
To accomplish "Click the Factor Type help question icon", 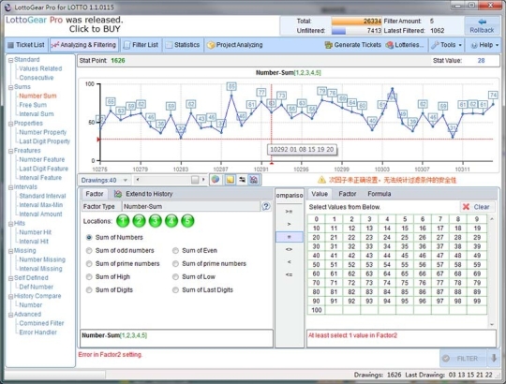I will point(266,206).
